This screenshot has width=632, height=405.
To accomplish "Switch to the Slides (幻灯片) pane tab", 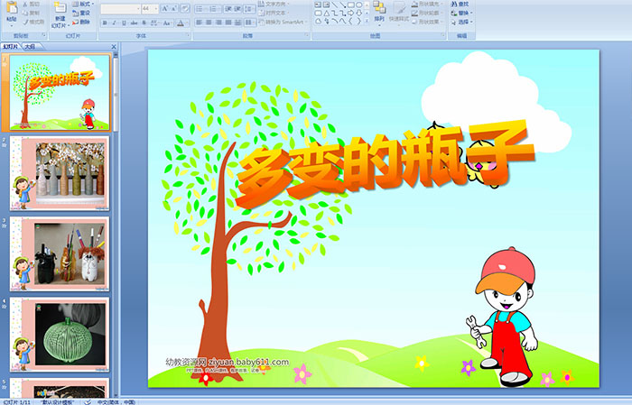I will [11, 47].
